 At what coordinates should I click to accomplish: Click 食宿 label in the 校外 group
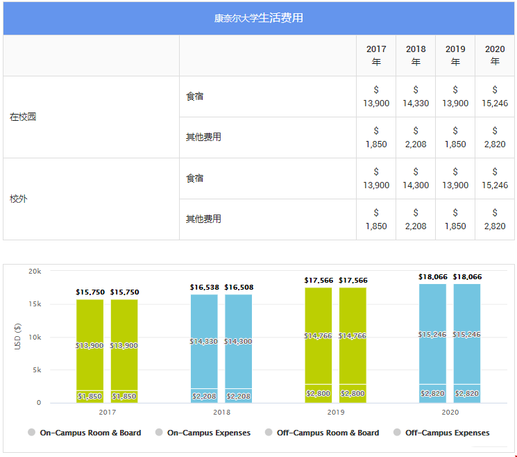[x=194, y=178]
